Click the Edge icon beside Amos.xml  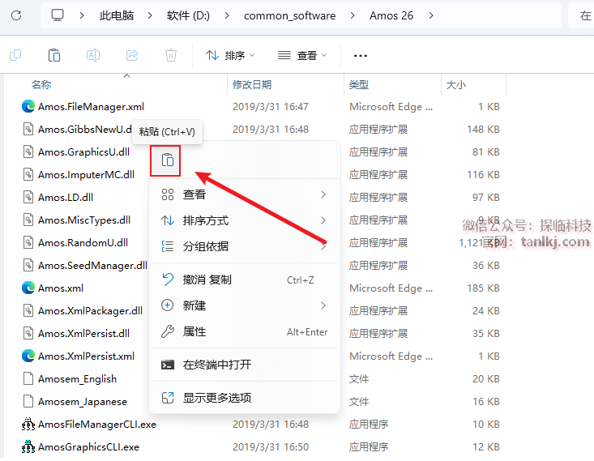click(28, 288)
